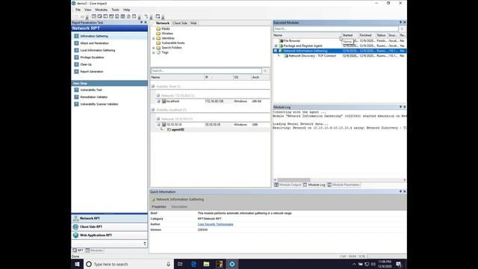
Task: Collapse the Visibility: localhost group
Action: pos(153,110)
